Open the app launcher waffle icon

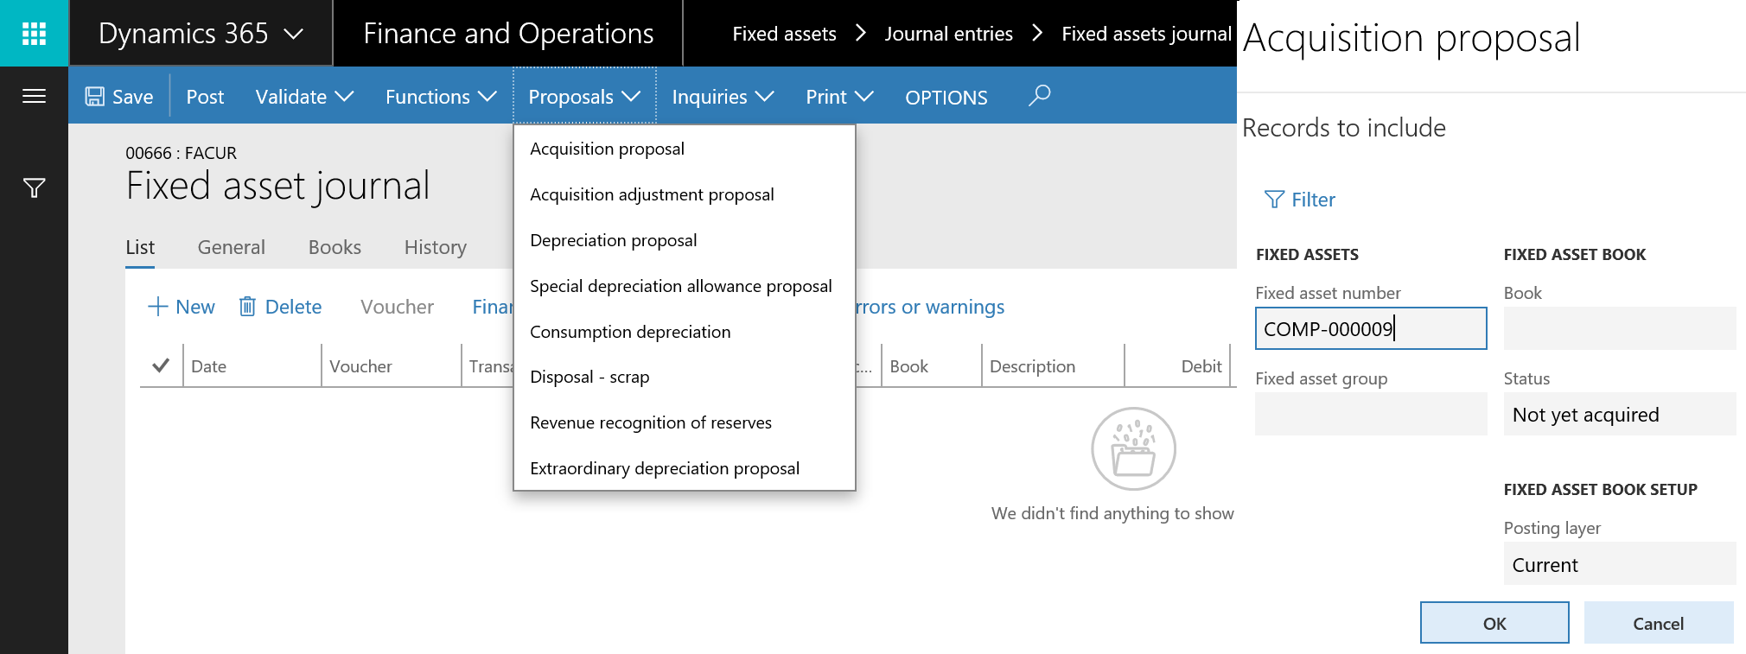pyautogui.click(x=34, y=34)
